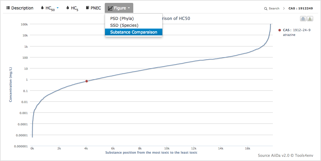The width and height of the screenshot is (321, 161).
Task: Switch to the PNEC tab
Action: point(96,8)
